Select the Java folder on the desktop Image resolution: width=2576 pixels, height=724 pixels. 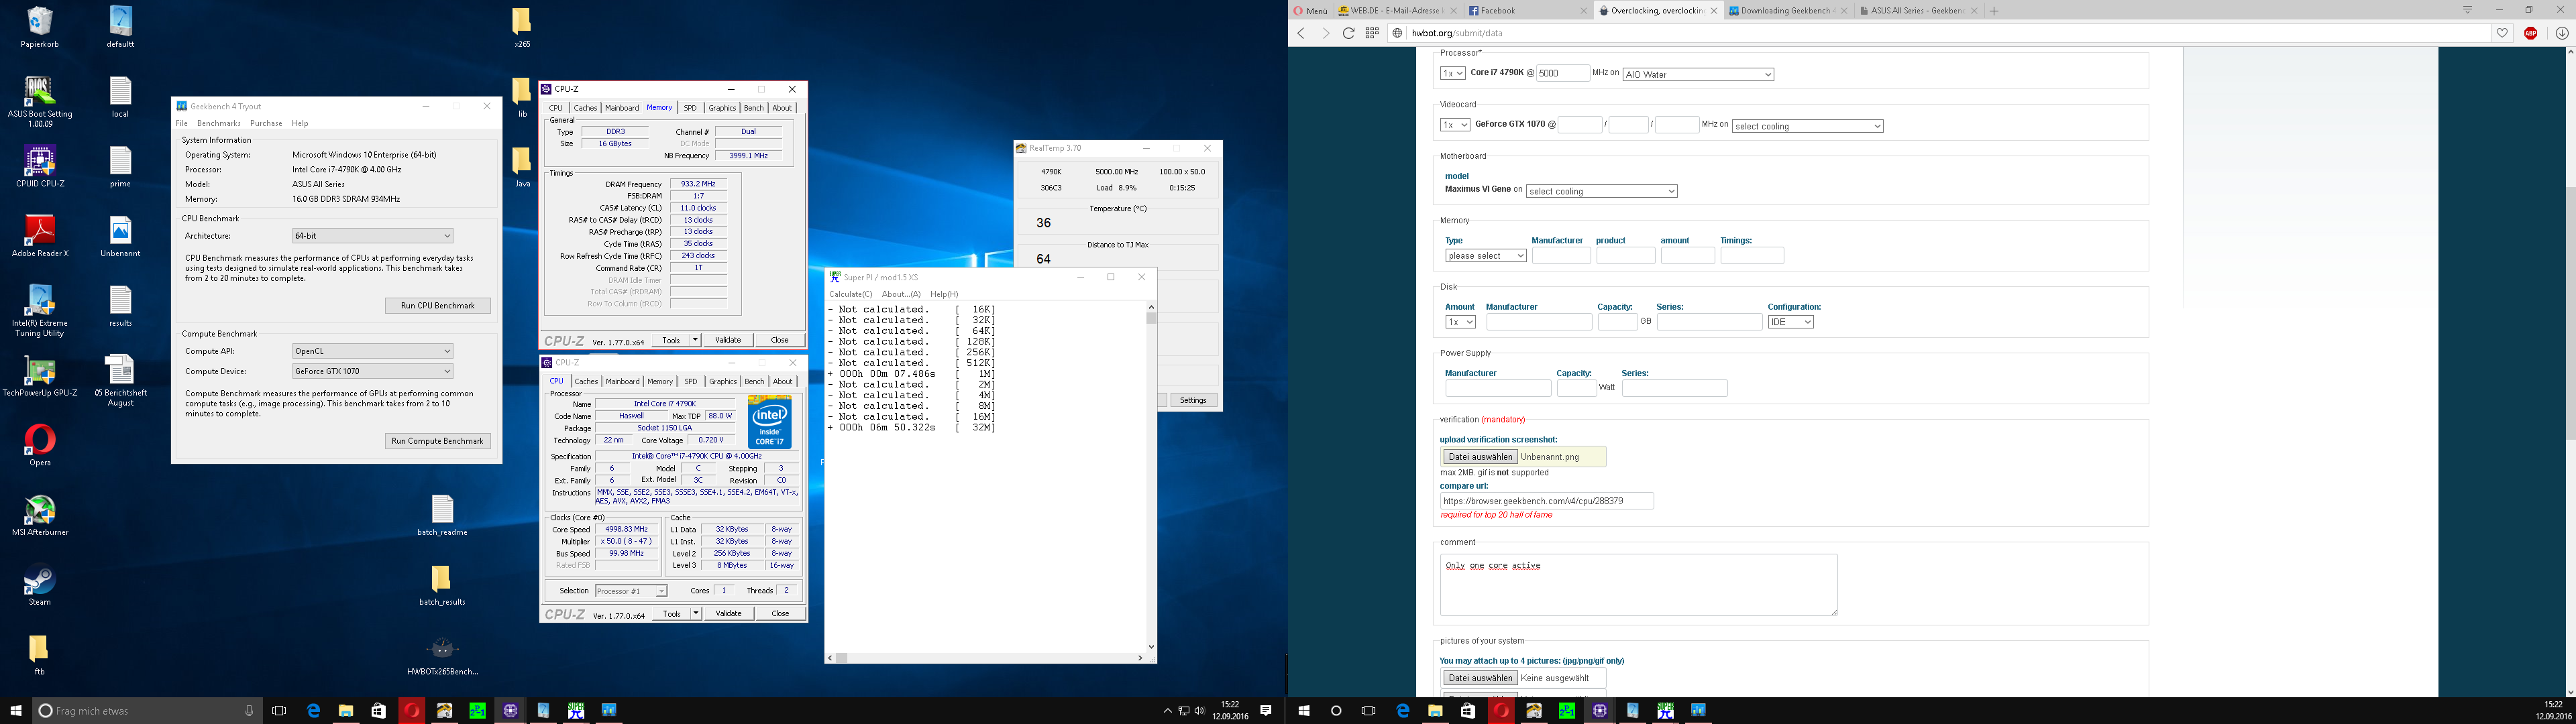522,167
